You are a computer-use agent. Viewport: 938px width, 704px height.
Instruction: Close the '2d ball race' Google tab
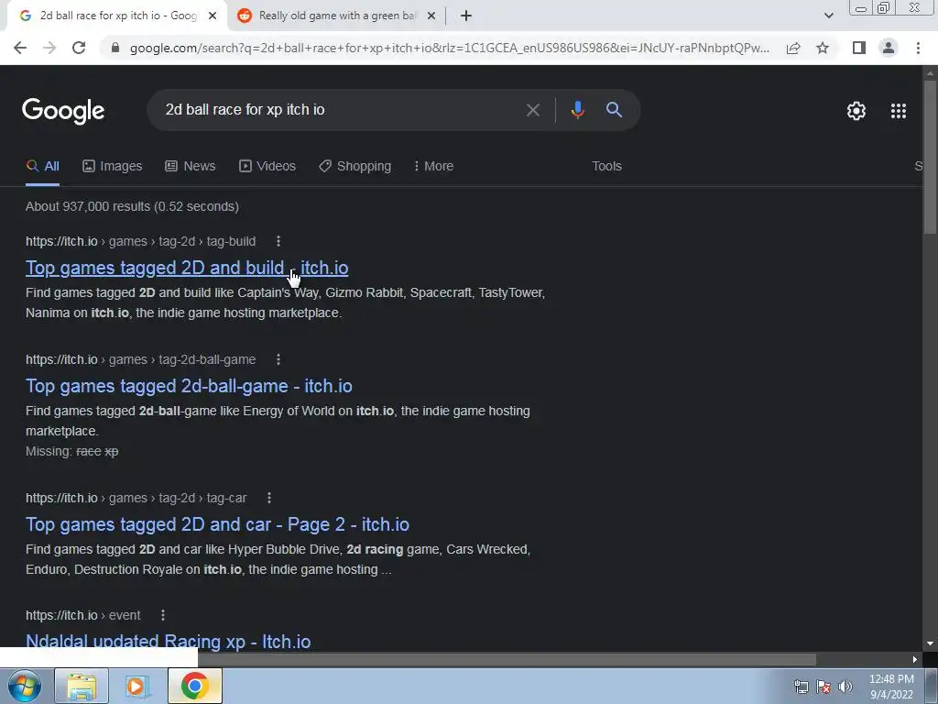[x=213, y=16]
